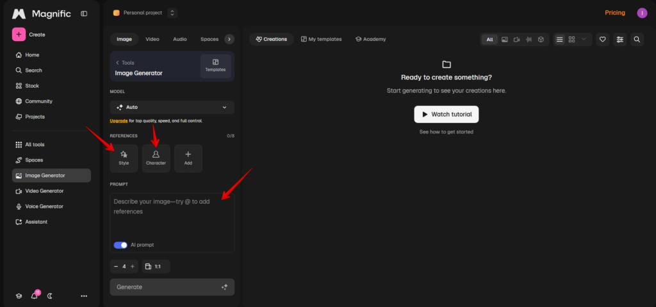The width and height of the screenshot is (656, 307).
Task: Add a Character reference
Action: click(156, 158)
